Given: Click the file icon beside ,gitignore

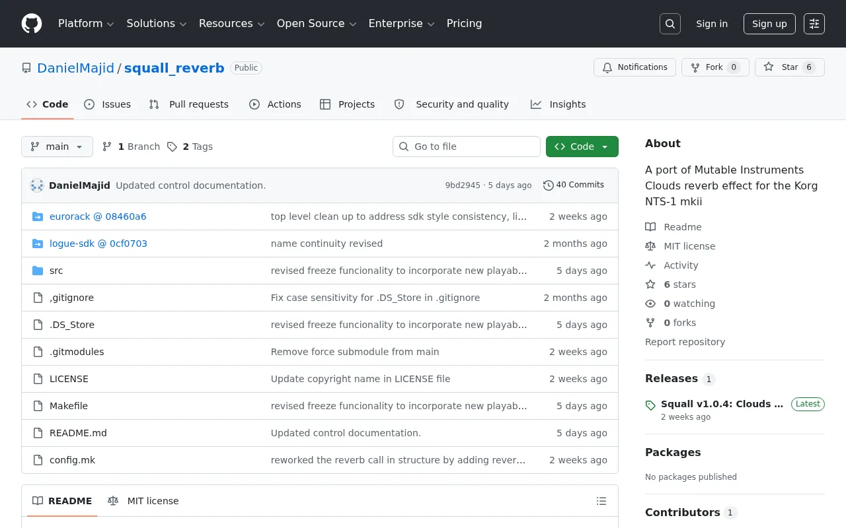Looking at the screenshot, I should [38, 298].
